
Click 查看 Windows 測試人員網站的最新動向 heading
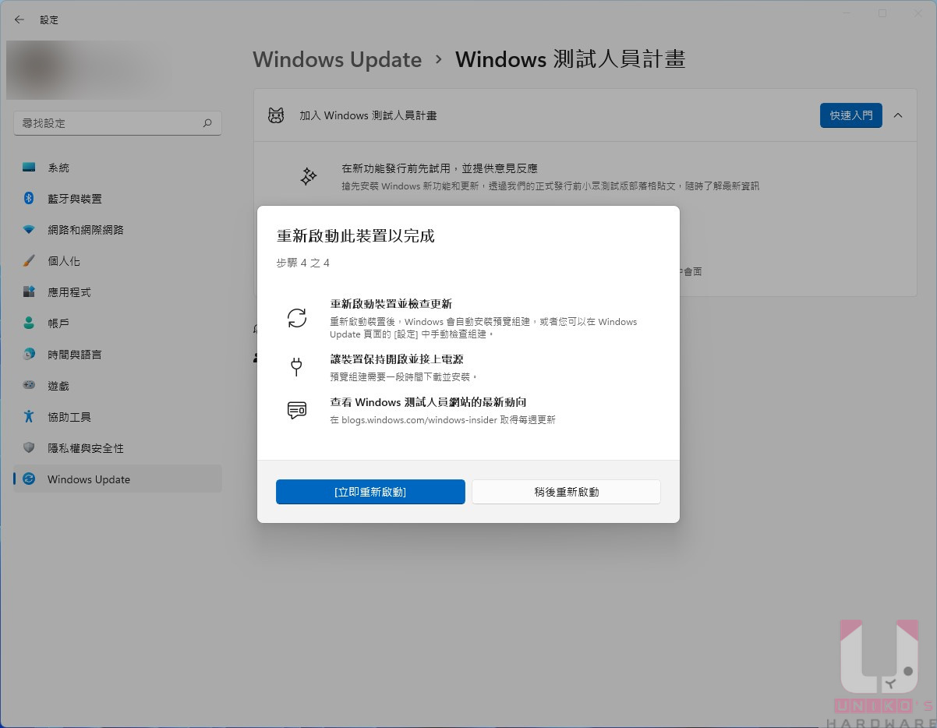[428, 402]
